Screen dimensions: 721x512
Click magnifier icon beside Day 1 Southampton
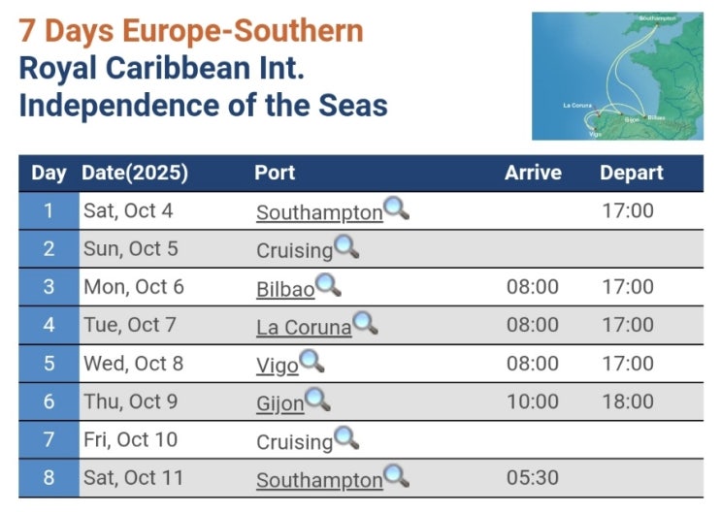point(396,208)
